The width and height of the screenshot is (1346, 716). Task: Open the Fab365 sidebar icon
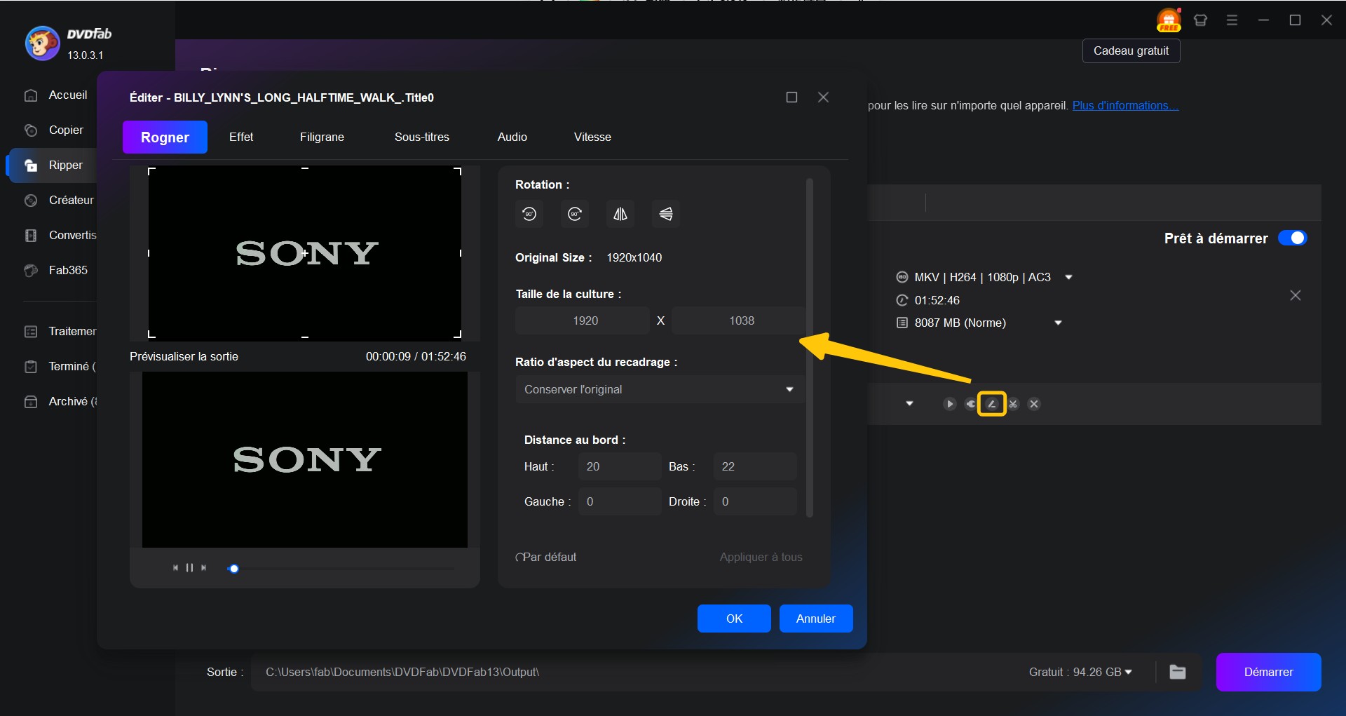click(x=31, y=271)
